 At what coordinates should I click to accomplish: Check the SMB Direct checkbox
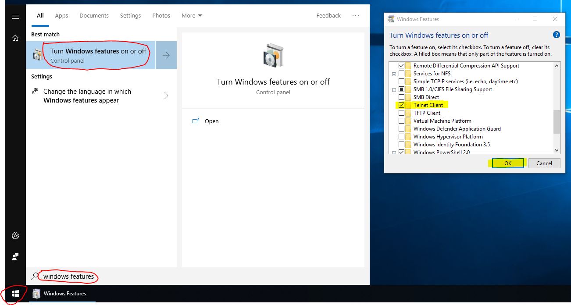click(401, 97)
